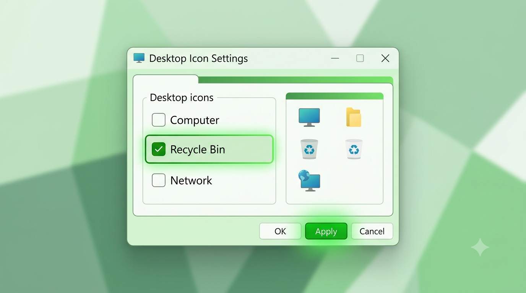Click the title bar monitor icon

(139, 58)
